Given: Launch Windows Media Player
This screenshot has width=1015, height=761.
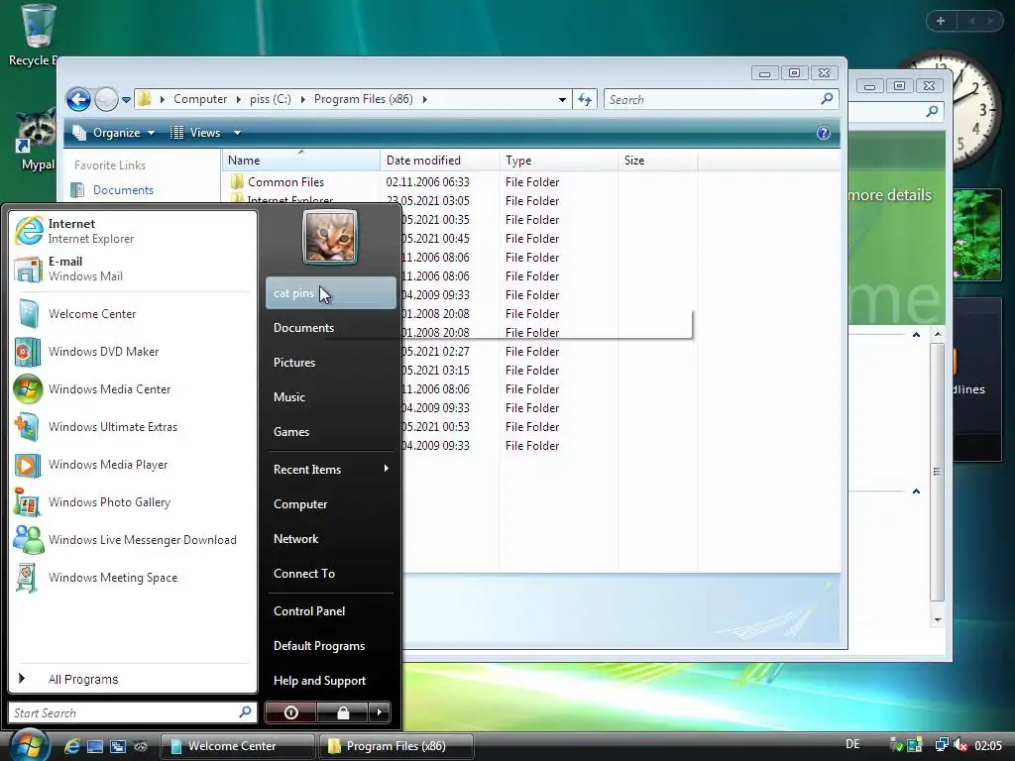Looking at the screenshot, I should (134, 465).
